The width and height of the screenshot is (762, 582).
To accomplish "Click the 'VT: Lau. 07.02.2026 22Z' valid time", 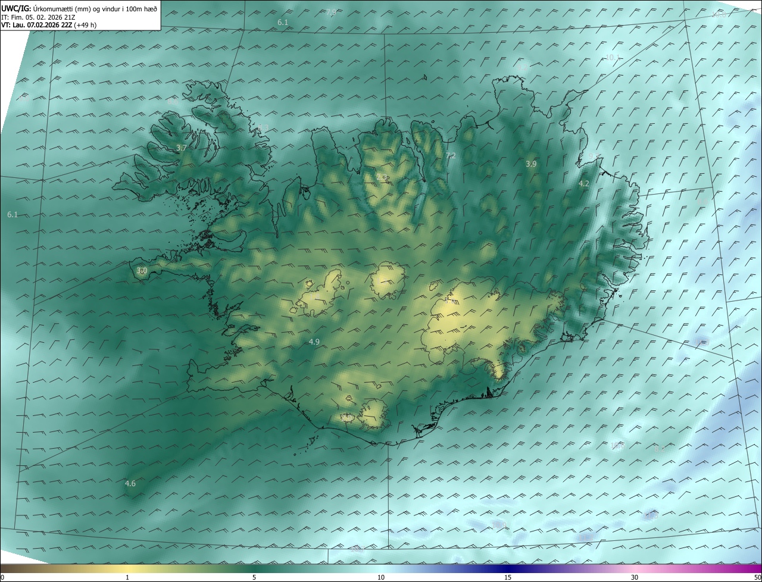I will (36, 25).
